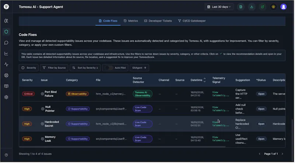Viewport: 295px width, 163px height.
Task: Open the Severity filter button
Action: coord(29,68)
